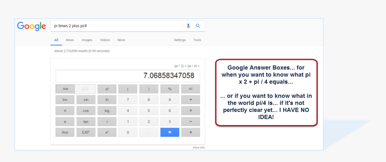386x162 pixels.
Task: Click the number 8 key
Action: [149, 100]
